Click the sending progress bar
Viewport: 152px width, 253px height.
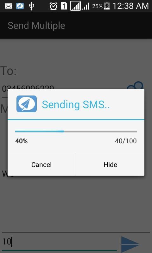point(76,132)
